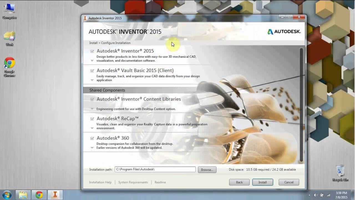Screen dimensions: 355x200
Task: Click the Autodesk Inventor 2015 component title
Action: pos(125,51)
